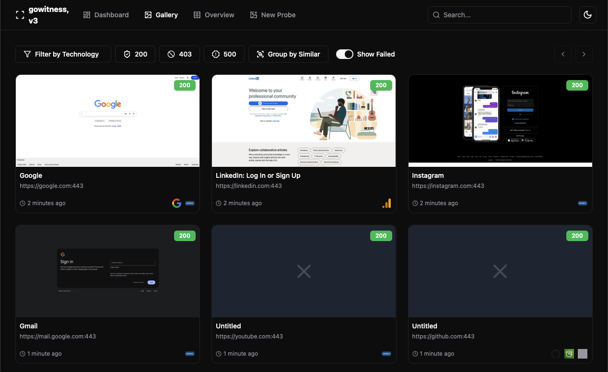This screenshot has width=608, height=372.
Task: Click the 'LinkedIn: Log In or Sign Up' title
Action: pos(258,175)
